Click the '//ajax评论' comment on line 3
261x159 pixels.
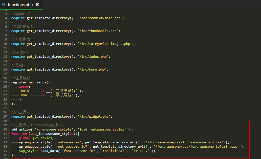point(21,14)
